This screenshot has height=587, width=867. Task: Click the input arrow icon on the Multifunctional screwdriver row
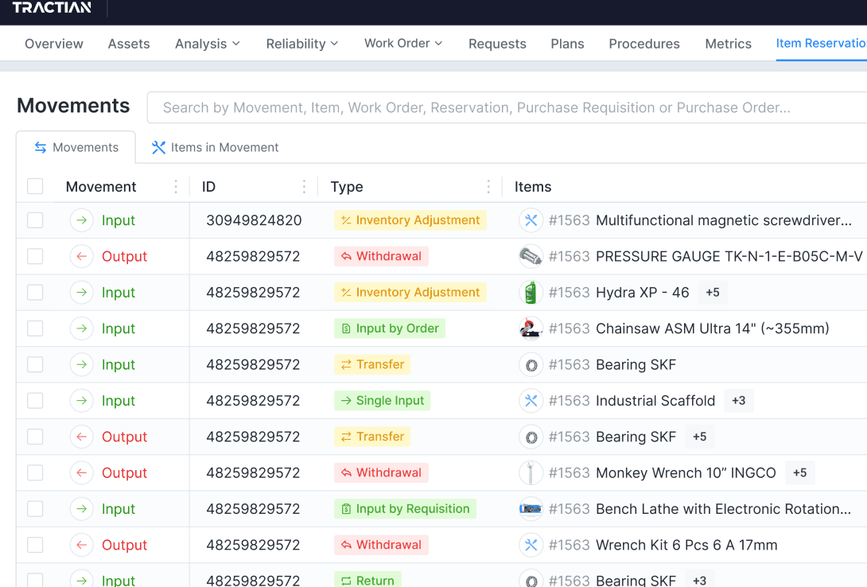pos(81,220)
